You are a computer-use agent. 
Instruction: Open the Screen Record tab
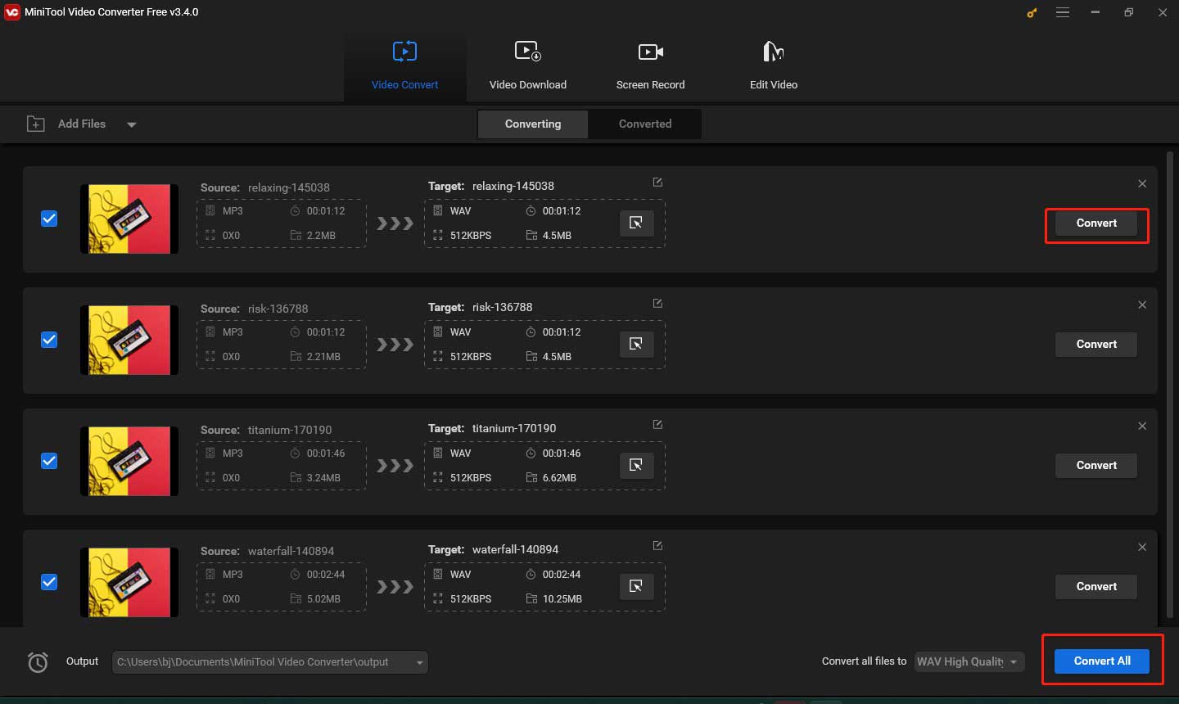[x=650, y=66]
